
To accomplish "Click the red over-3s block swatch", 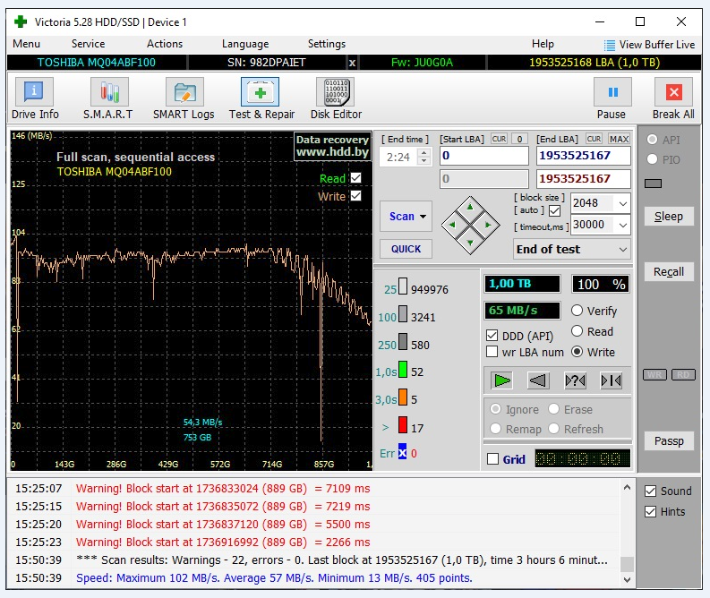I will click(x=402, y=424).
